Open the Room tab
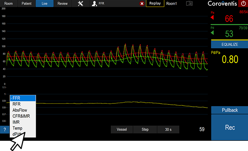The image size is (248, 151). tap(8, 3)
